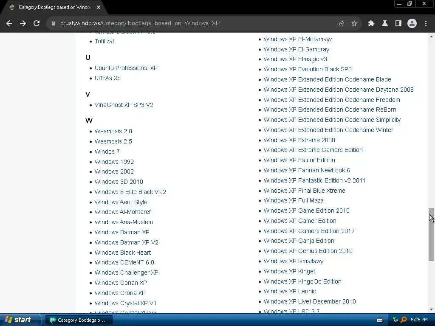Open Windows XP Evolution Black SP3 link
This screenshot has height=326, width=435.
point(308,69)
